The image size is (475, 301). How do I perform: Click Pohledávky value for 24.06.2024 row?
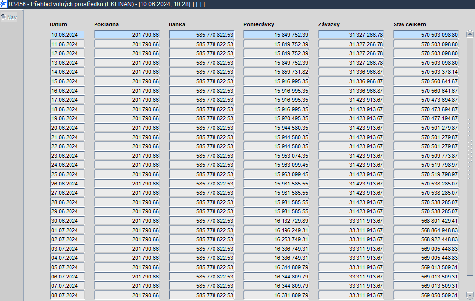[x=276, y=165]
